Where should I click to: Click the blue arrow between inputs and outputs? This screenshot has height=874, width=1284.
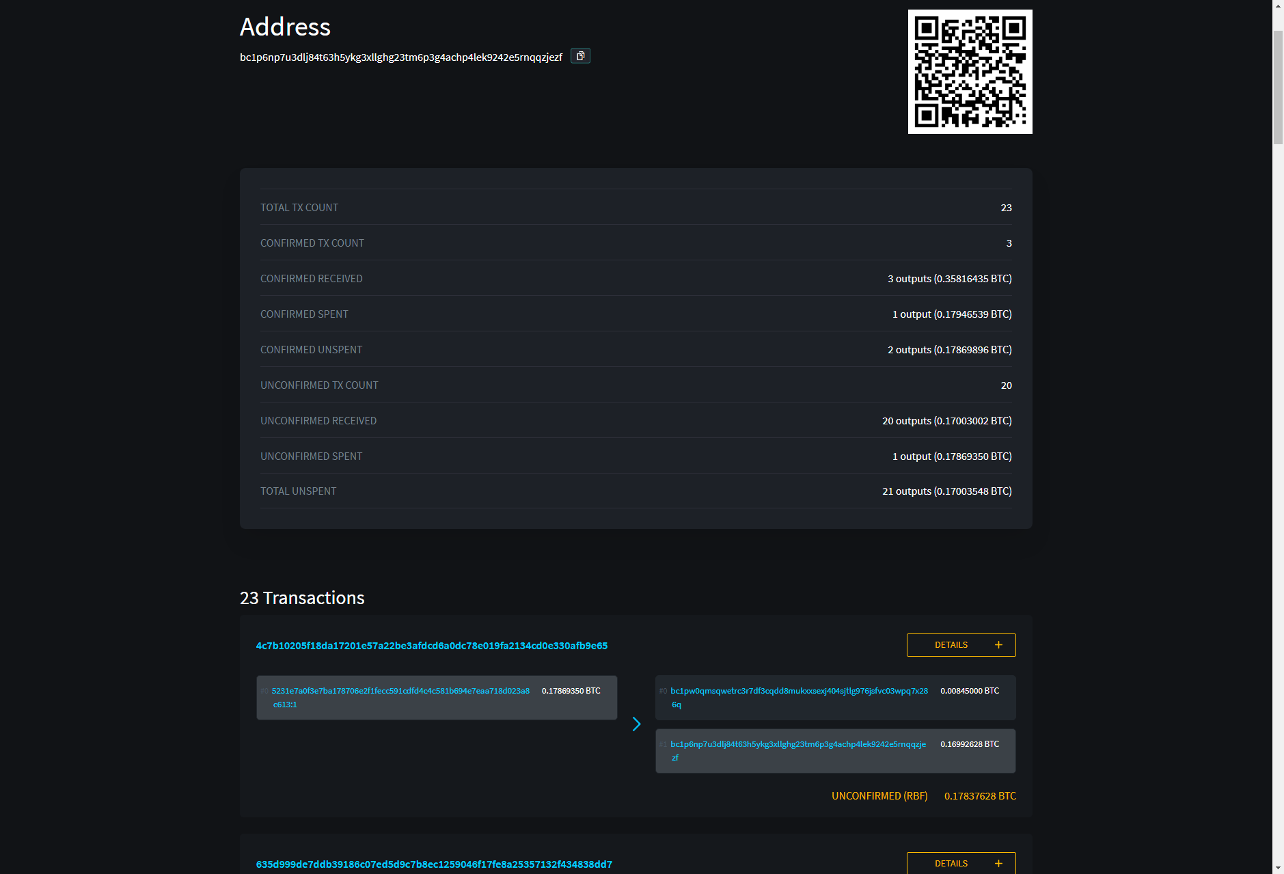coord(636,724)
